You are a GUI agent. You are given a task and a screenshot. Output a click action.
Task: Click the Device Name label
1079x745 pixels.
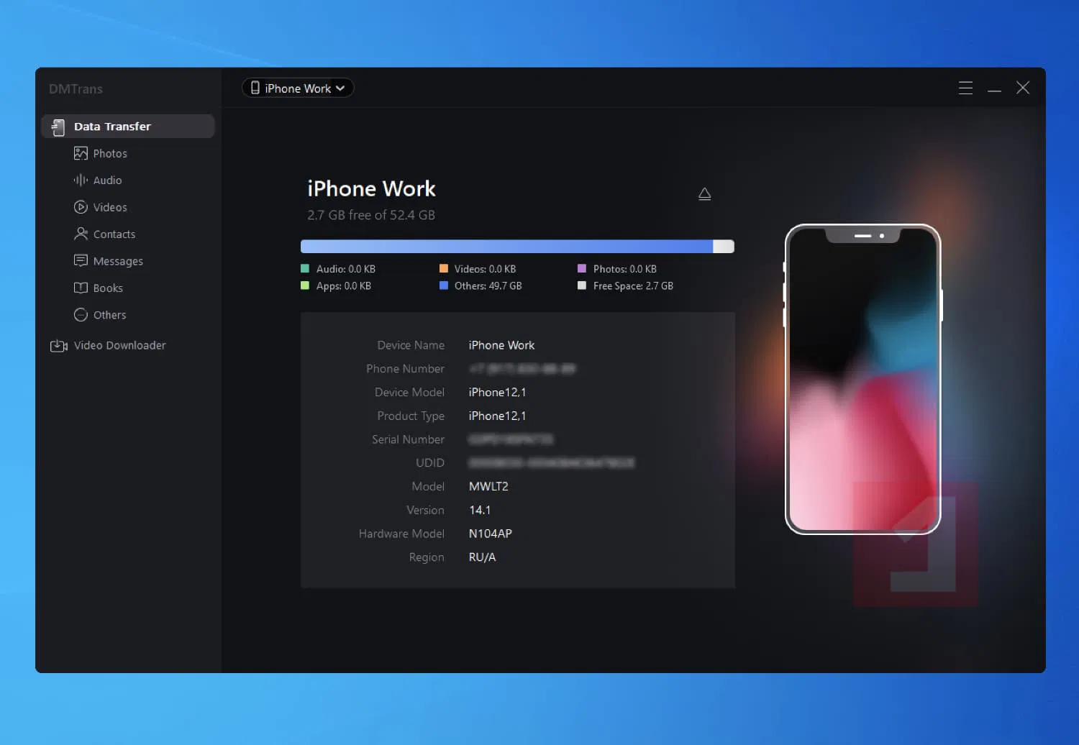[x=411, y=345]
